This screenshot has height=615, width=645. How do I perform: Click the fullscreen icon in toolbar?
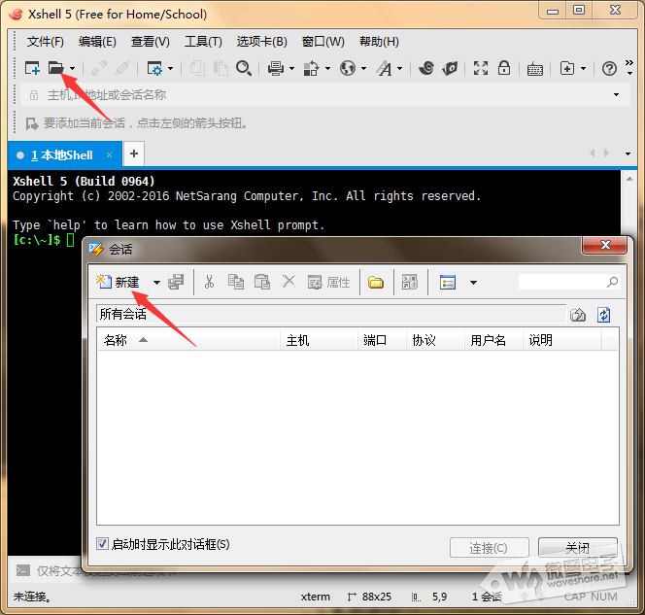coord(481,68)
